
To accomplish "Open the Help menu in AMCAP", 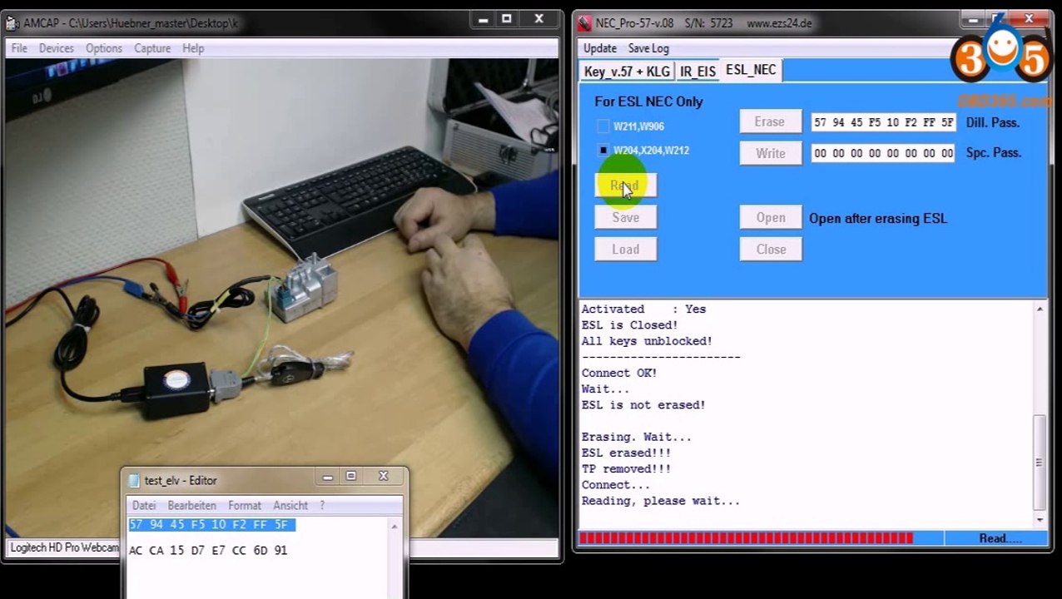I will click(193, 48).
